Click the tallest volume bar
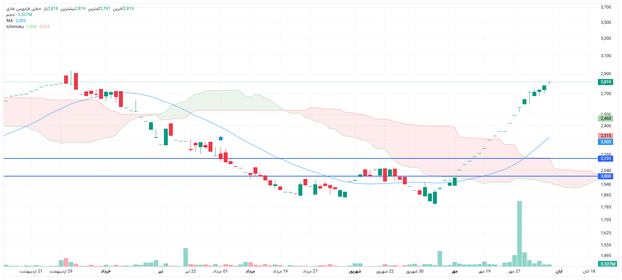622x280 pixels. tap(519, 234)
